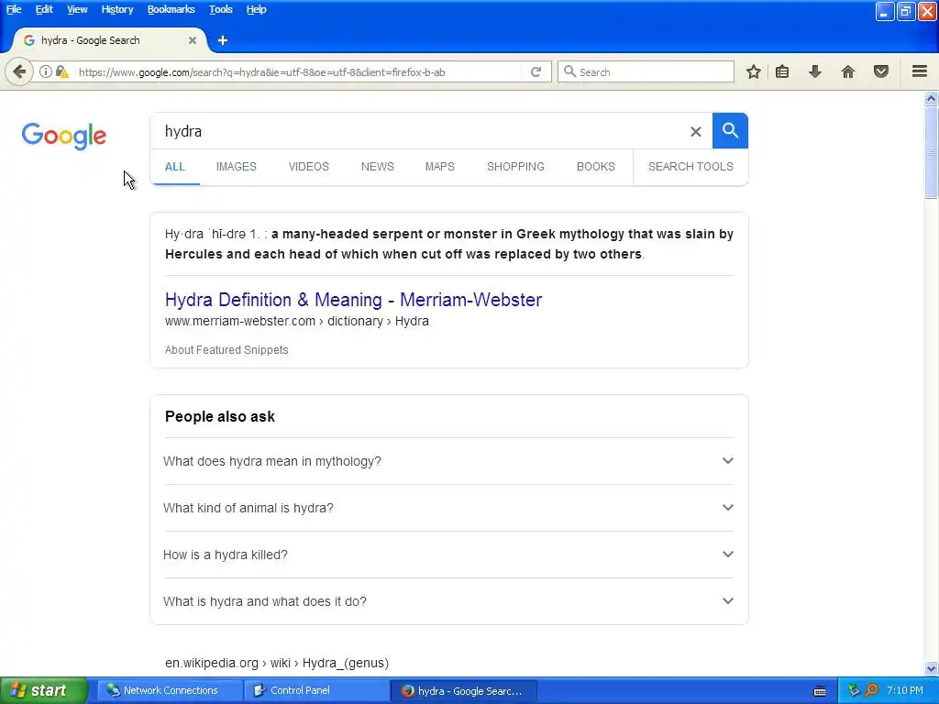Screen dimensions: 939x704
Task: Click the padlock warning icon in address bar
Action: pos(61,71)
